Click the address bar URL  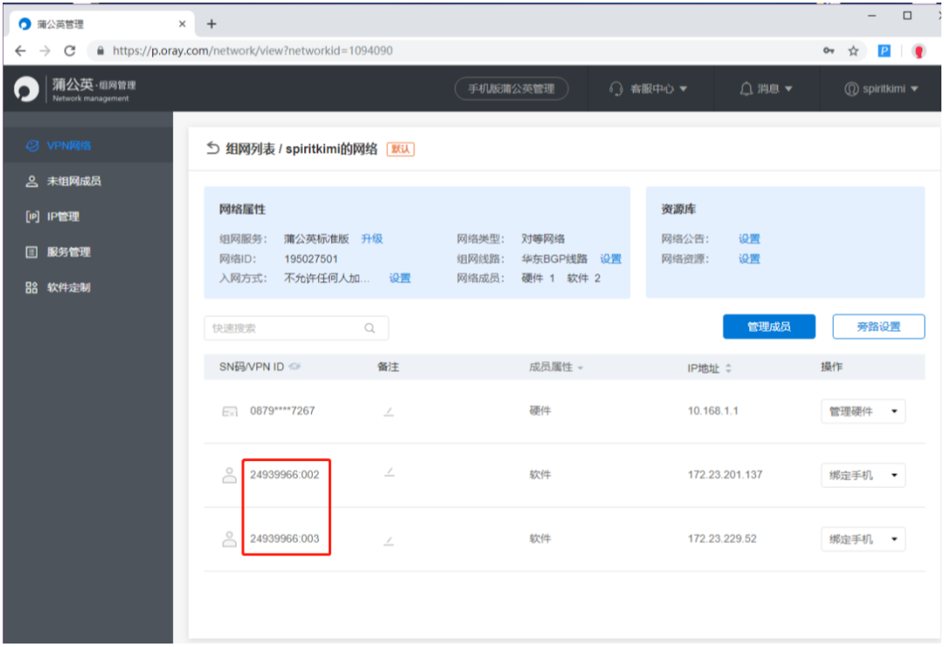click(253, 52)
